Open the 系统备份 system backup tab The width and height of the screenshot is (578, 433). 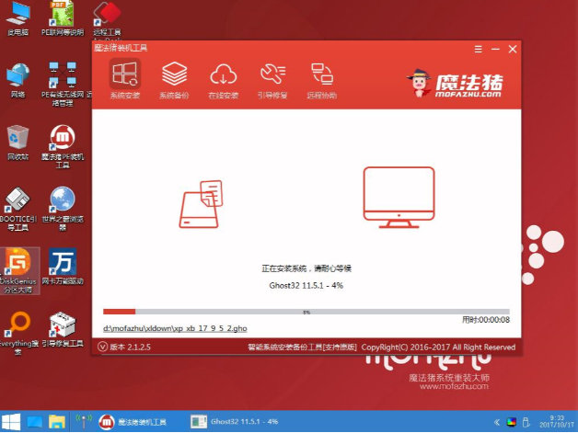pyautogui.click(x=174, y=79)
